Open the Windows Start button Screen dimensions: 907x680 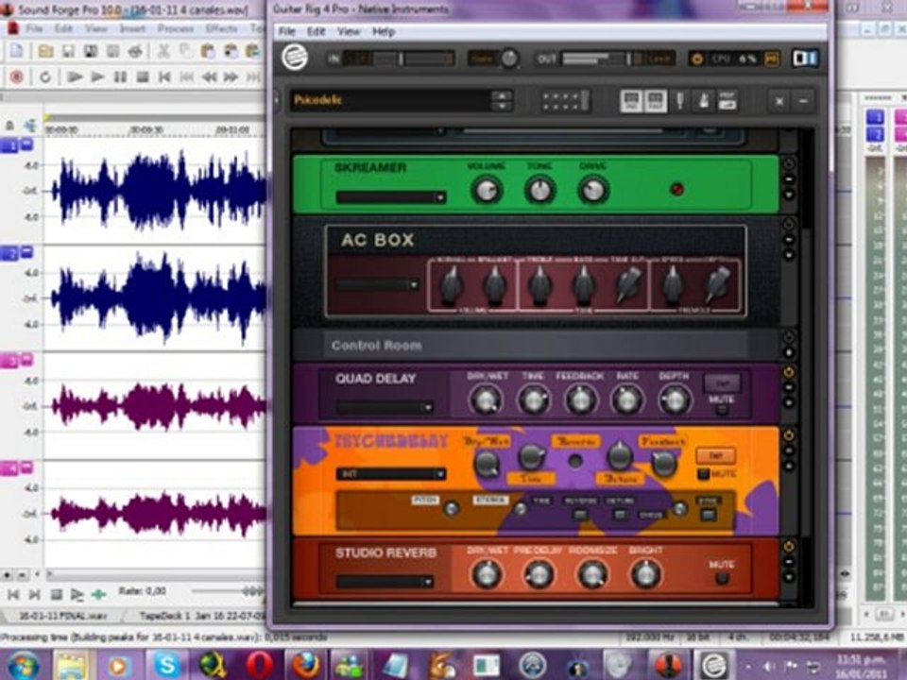click(x=22, y=665)
